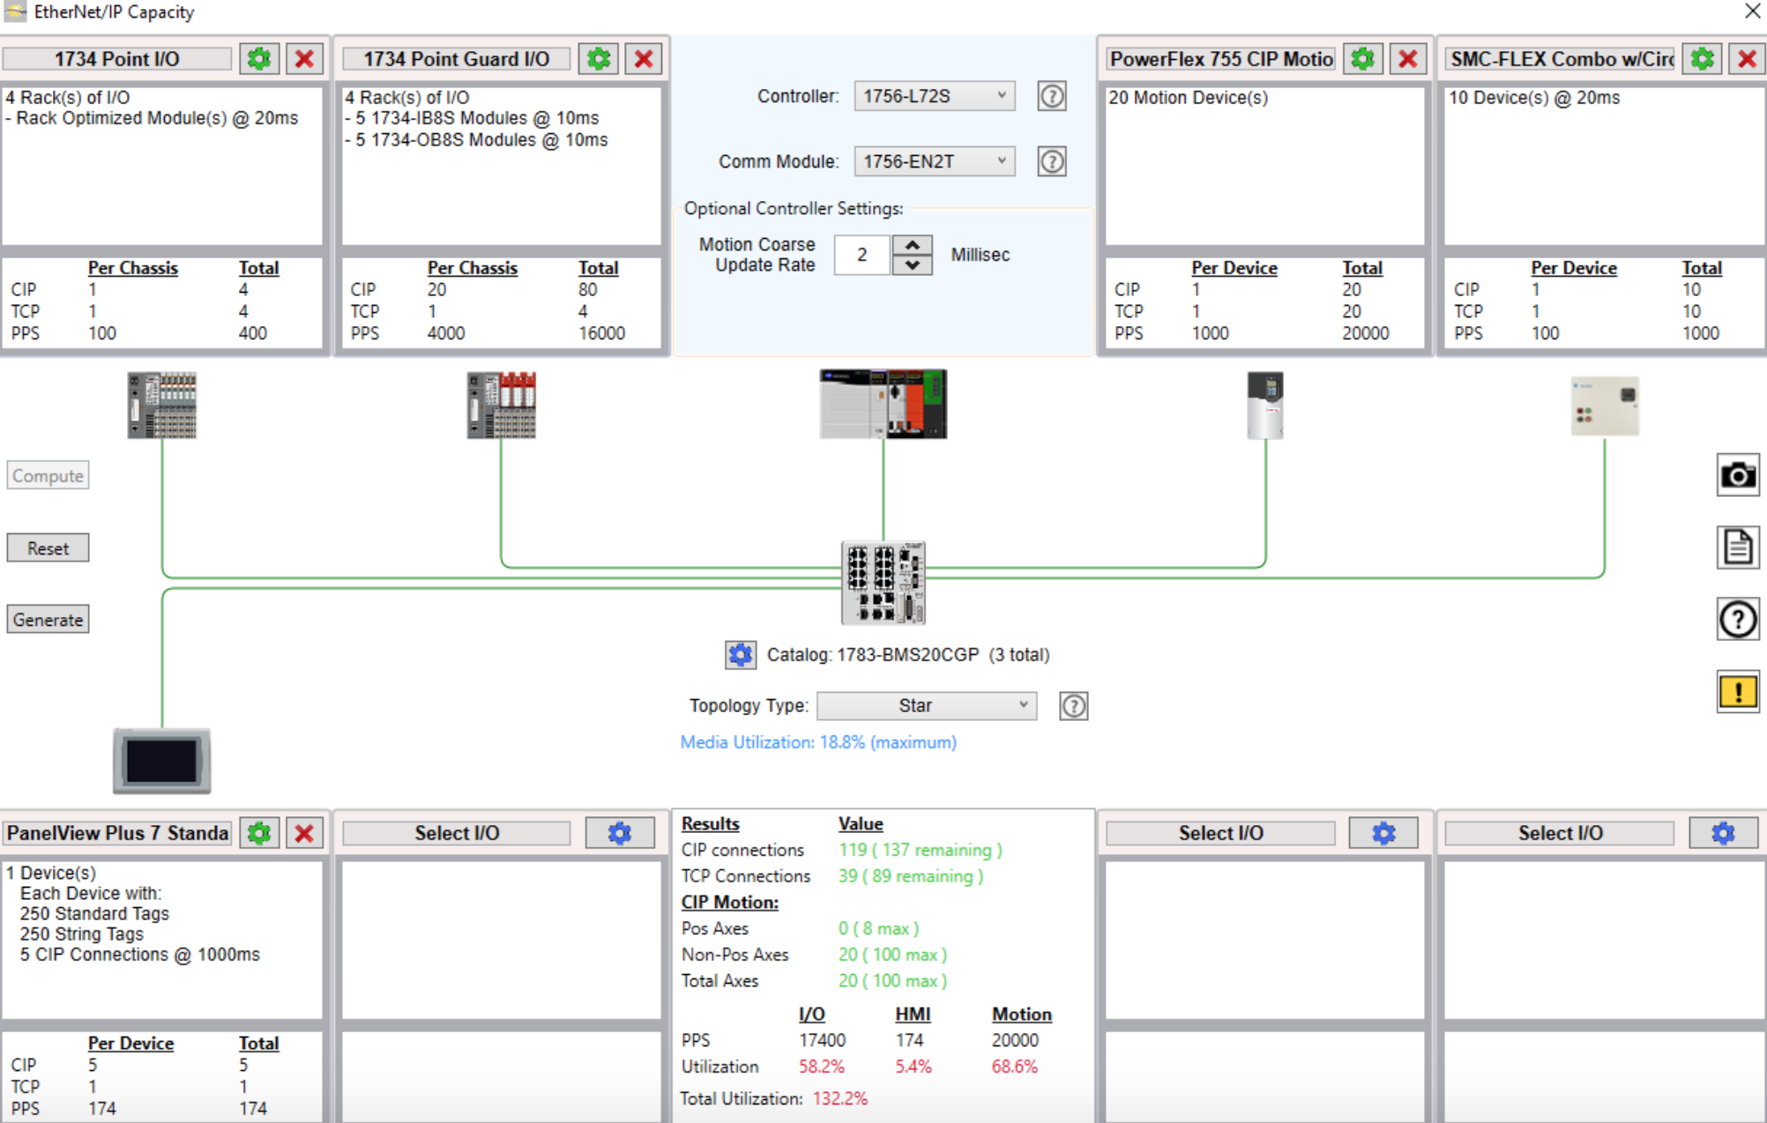Open the Comm Module dropdown
Screen dimensions: 1767x1123
(x=933, y=161)
